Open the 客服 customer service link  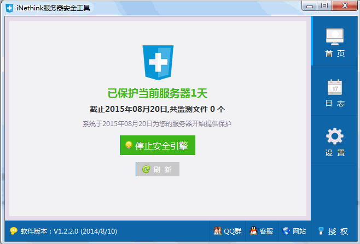pos(262,231)
